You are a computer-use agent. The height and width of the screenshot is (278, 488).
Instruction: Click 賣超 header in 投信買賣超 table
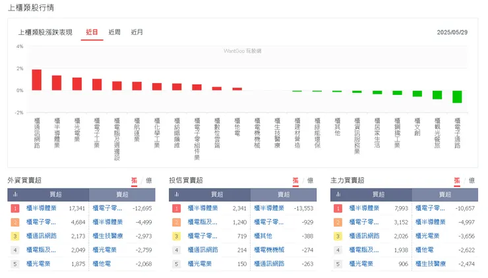pos(284,194)
